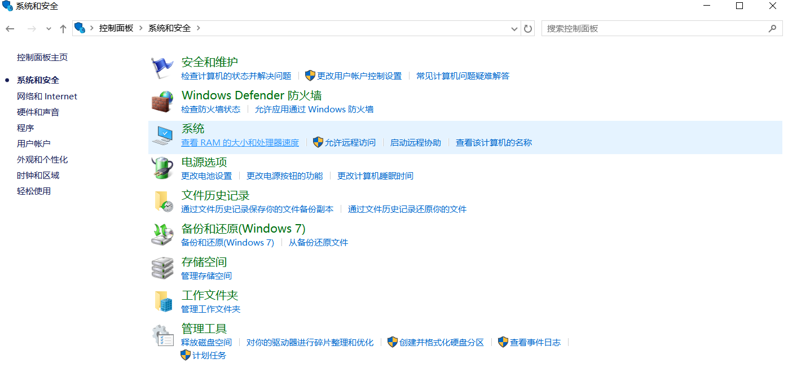Open 用户帐户 category in sidebar
The width and height of the screenshot is (788, 385).
[x=34, y=144]
